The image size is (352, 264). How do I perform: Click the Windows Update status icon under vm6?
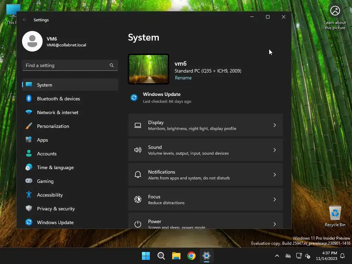(x=134, y=98)
